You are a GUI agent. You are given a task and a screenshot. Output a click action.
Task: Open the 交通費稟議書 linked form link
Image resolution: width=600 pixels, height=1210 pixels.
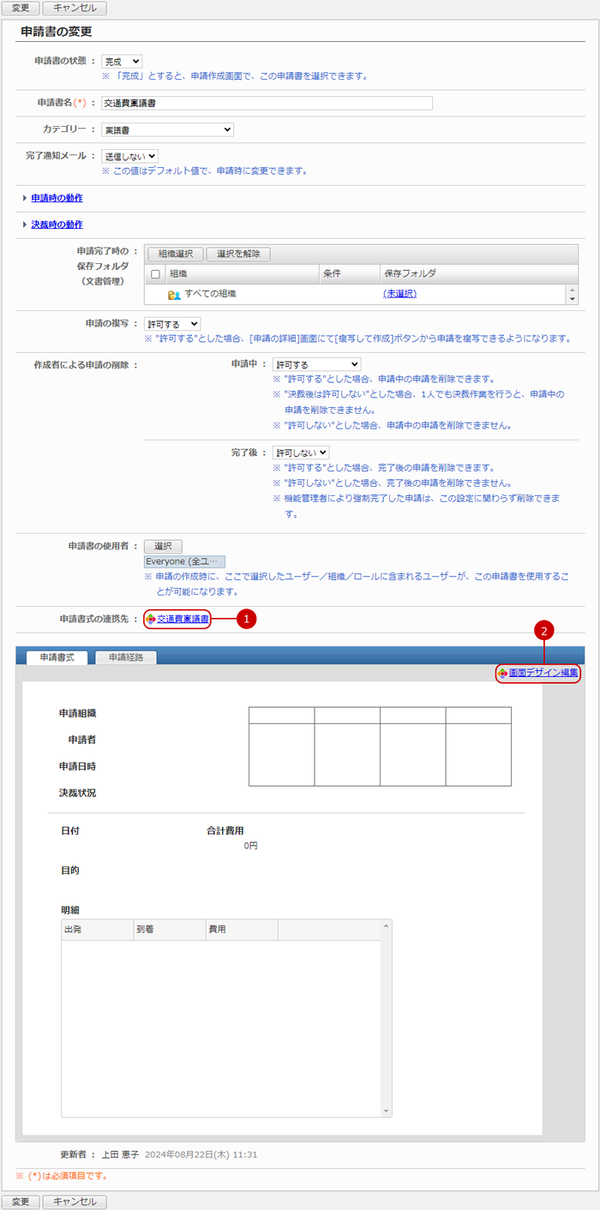click(183, 618)
